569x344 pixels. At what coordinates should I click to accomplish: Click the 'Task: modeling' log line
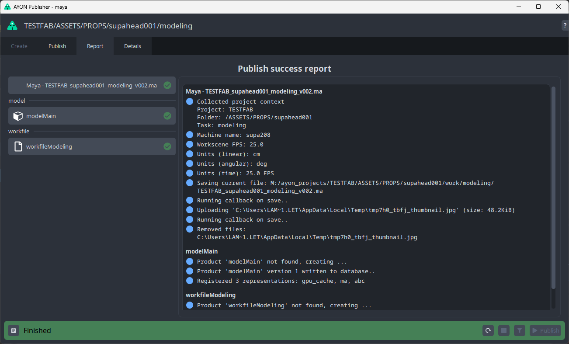pos(222,125)
